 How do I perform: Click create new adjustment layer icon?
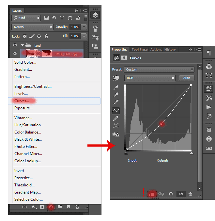coord(51,207)
